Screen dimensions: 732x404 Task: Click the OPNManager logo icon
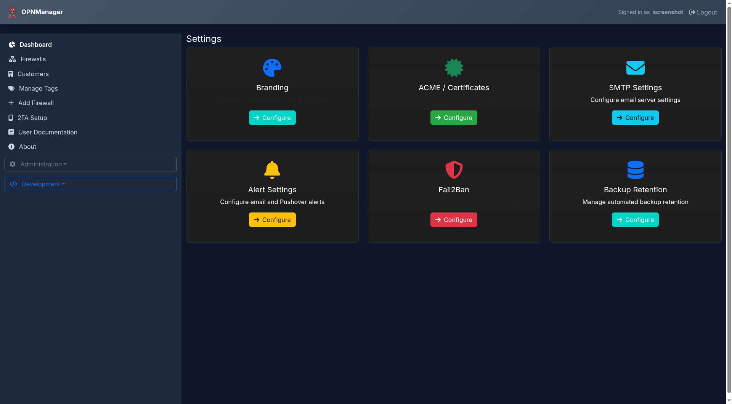click(x=12, y=12)
